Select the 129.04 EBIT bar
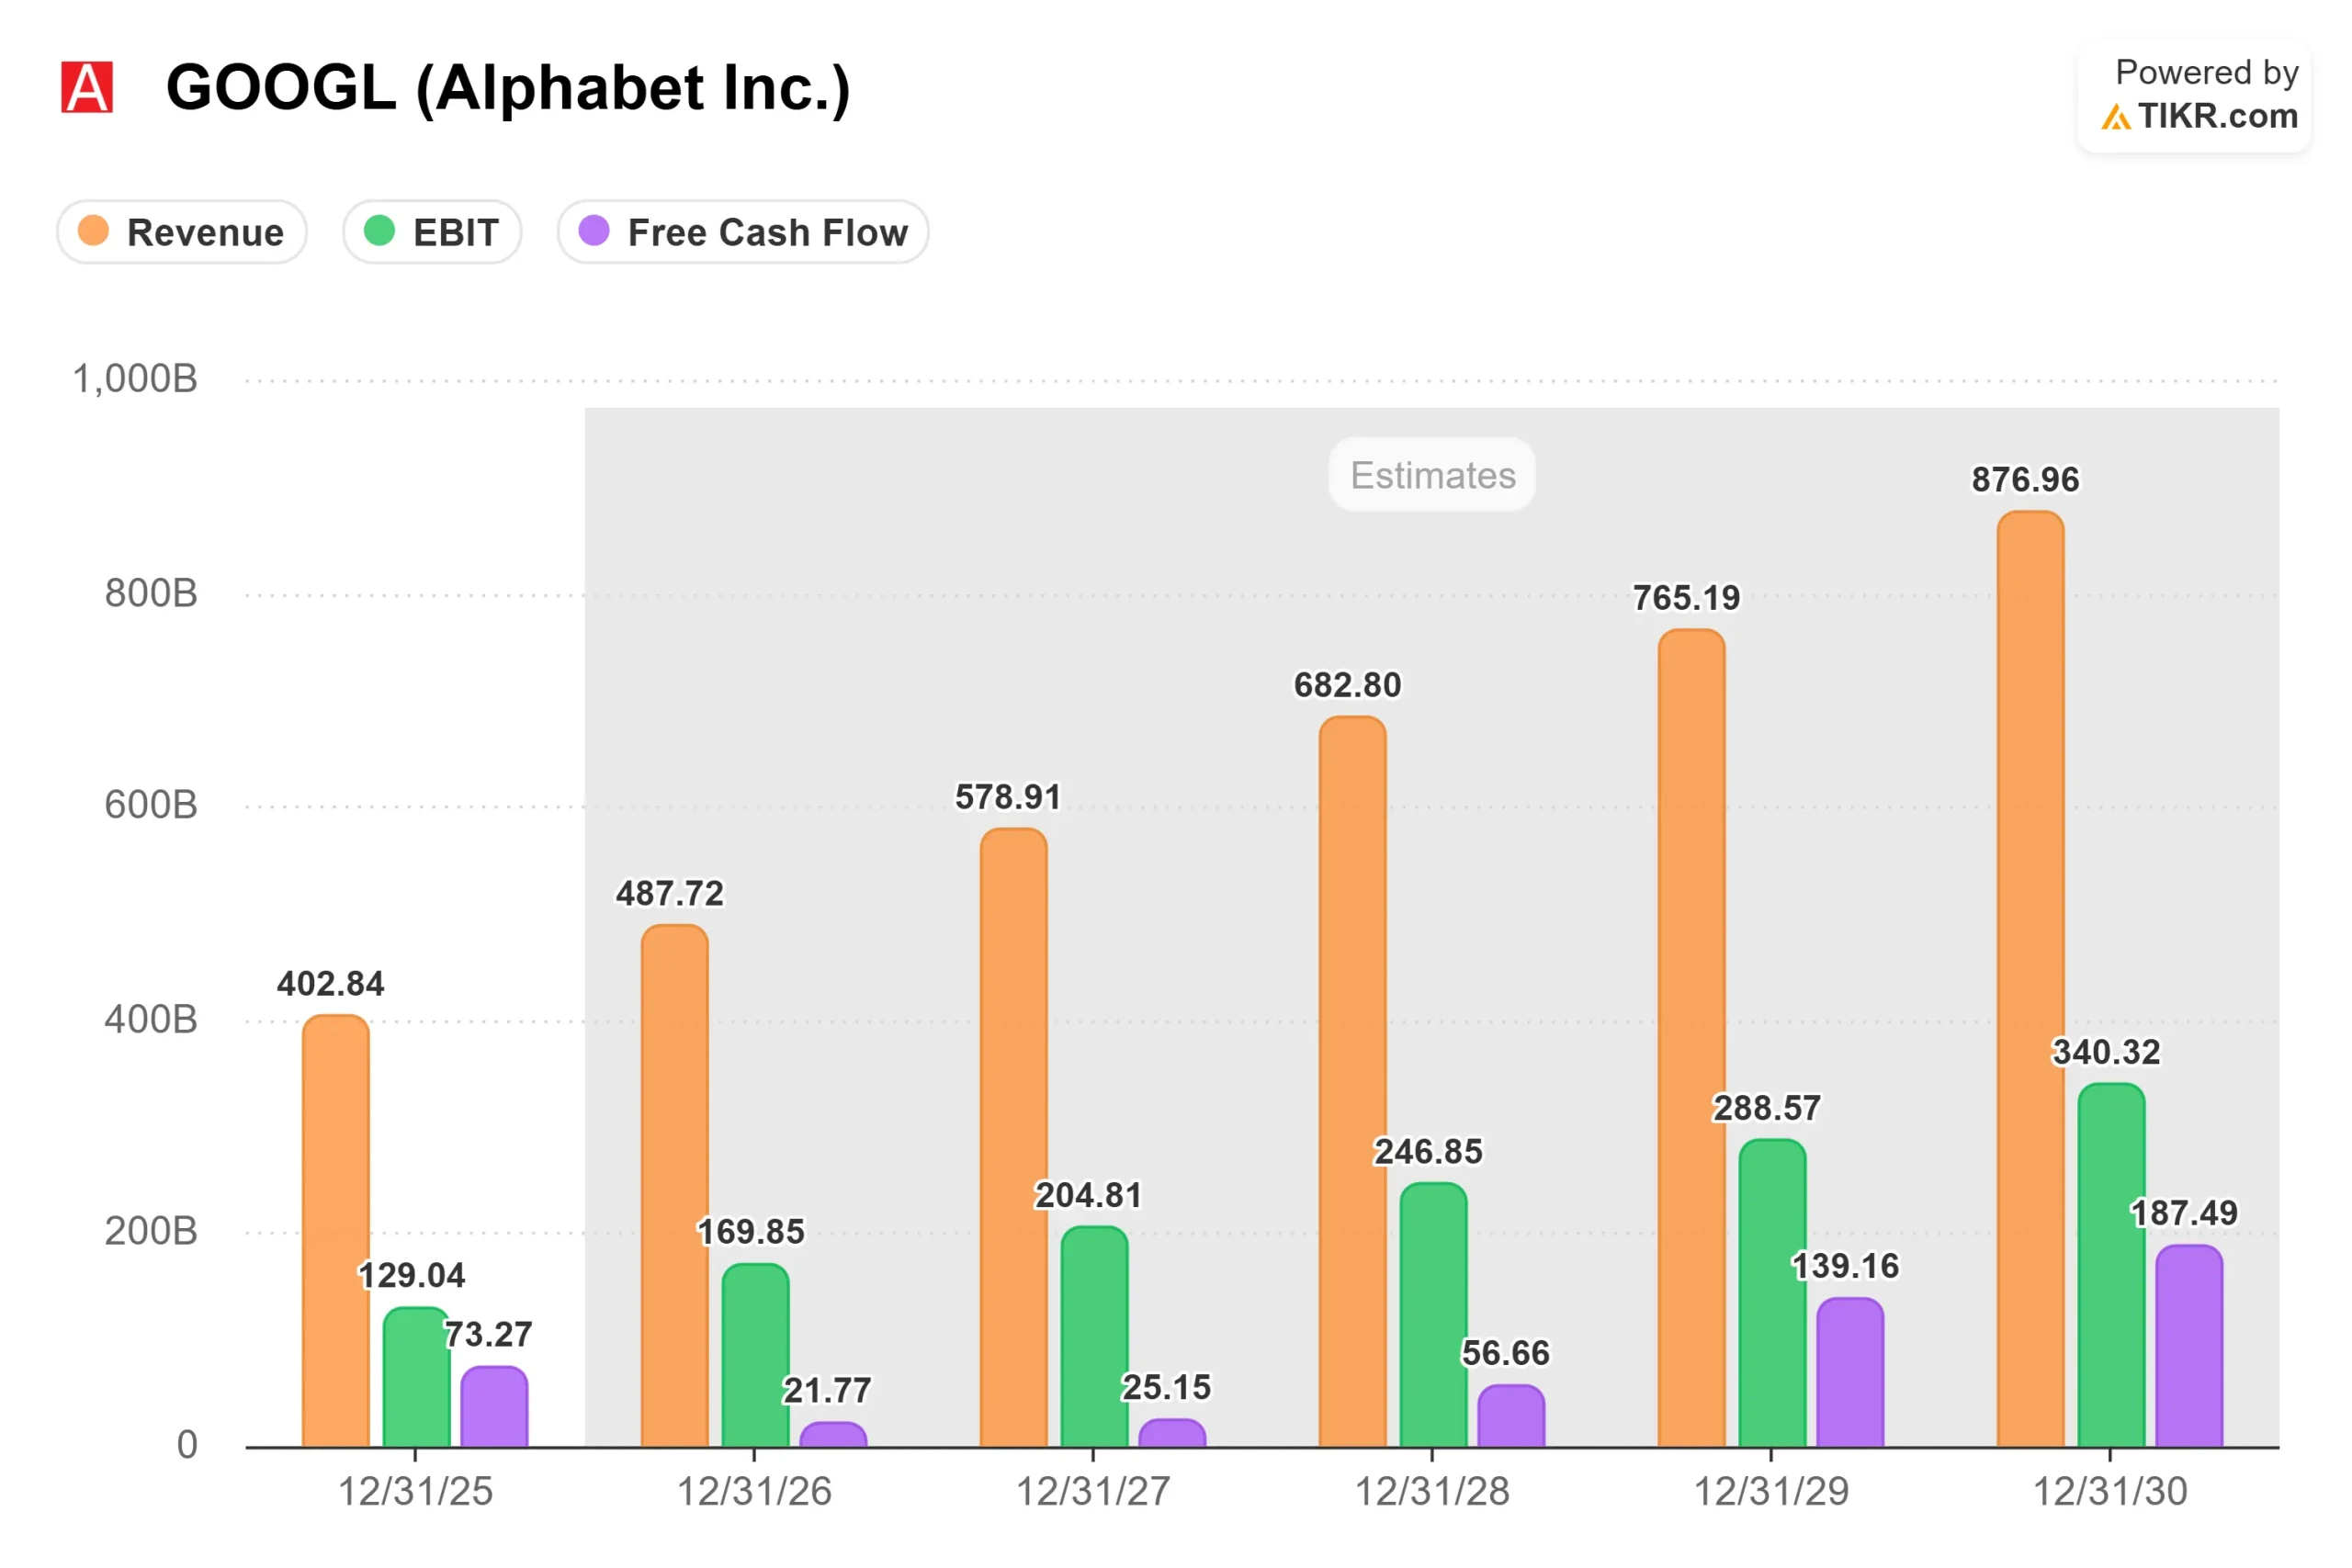 point(417,1377)
